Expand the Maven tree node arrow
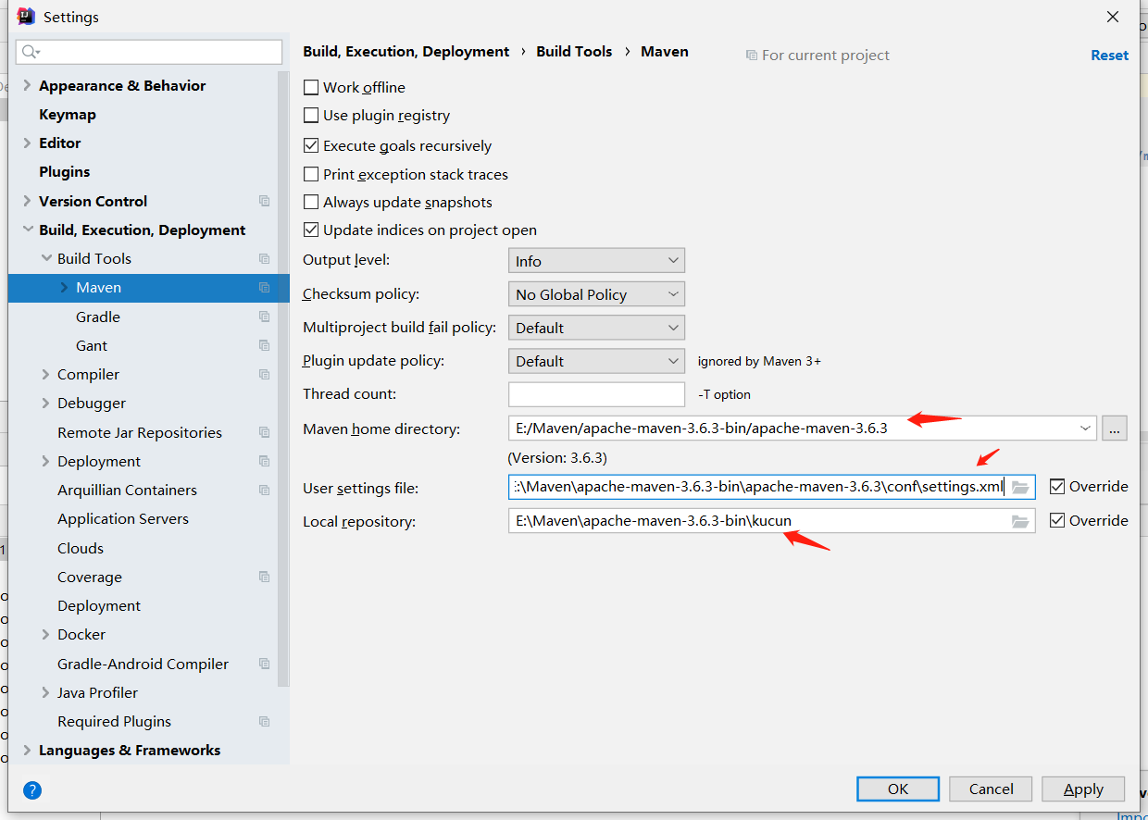 (64, 288)
